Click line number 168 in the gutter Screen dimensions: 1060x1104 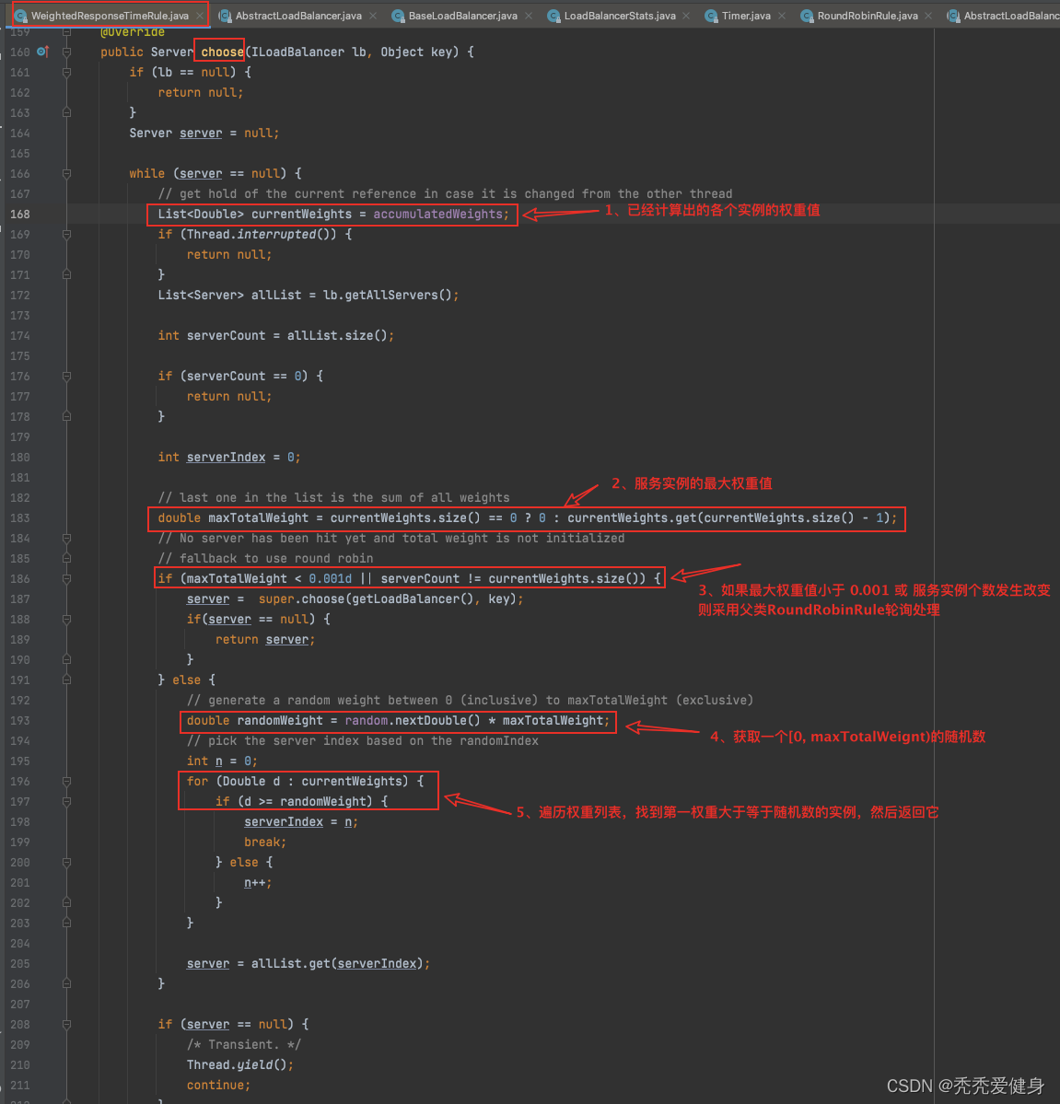click(x=19, y=214)
